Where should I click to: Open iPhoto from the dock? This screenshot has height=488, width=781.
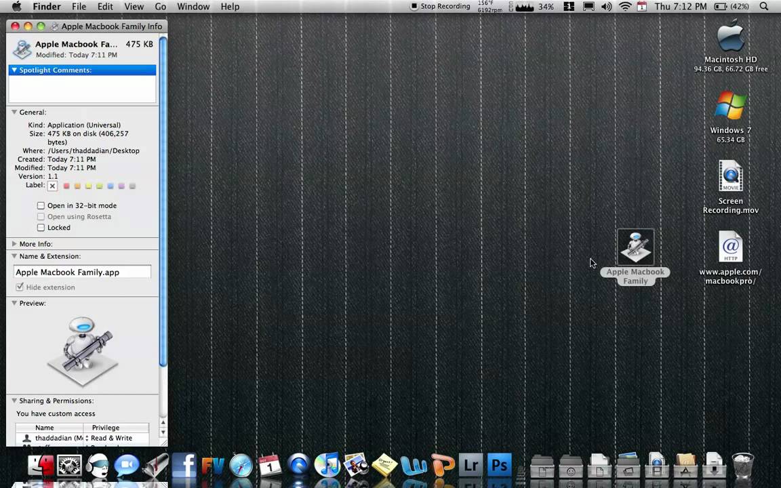356,466
